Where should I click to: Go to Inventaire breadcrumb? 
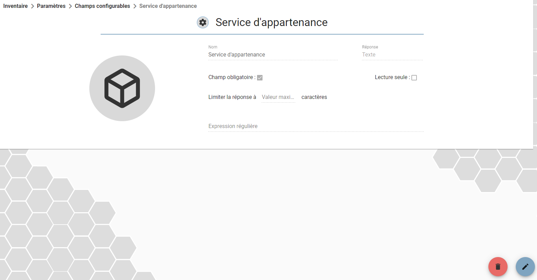pos(15,6)
